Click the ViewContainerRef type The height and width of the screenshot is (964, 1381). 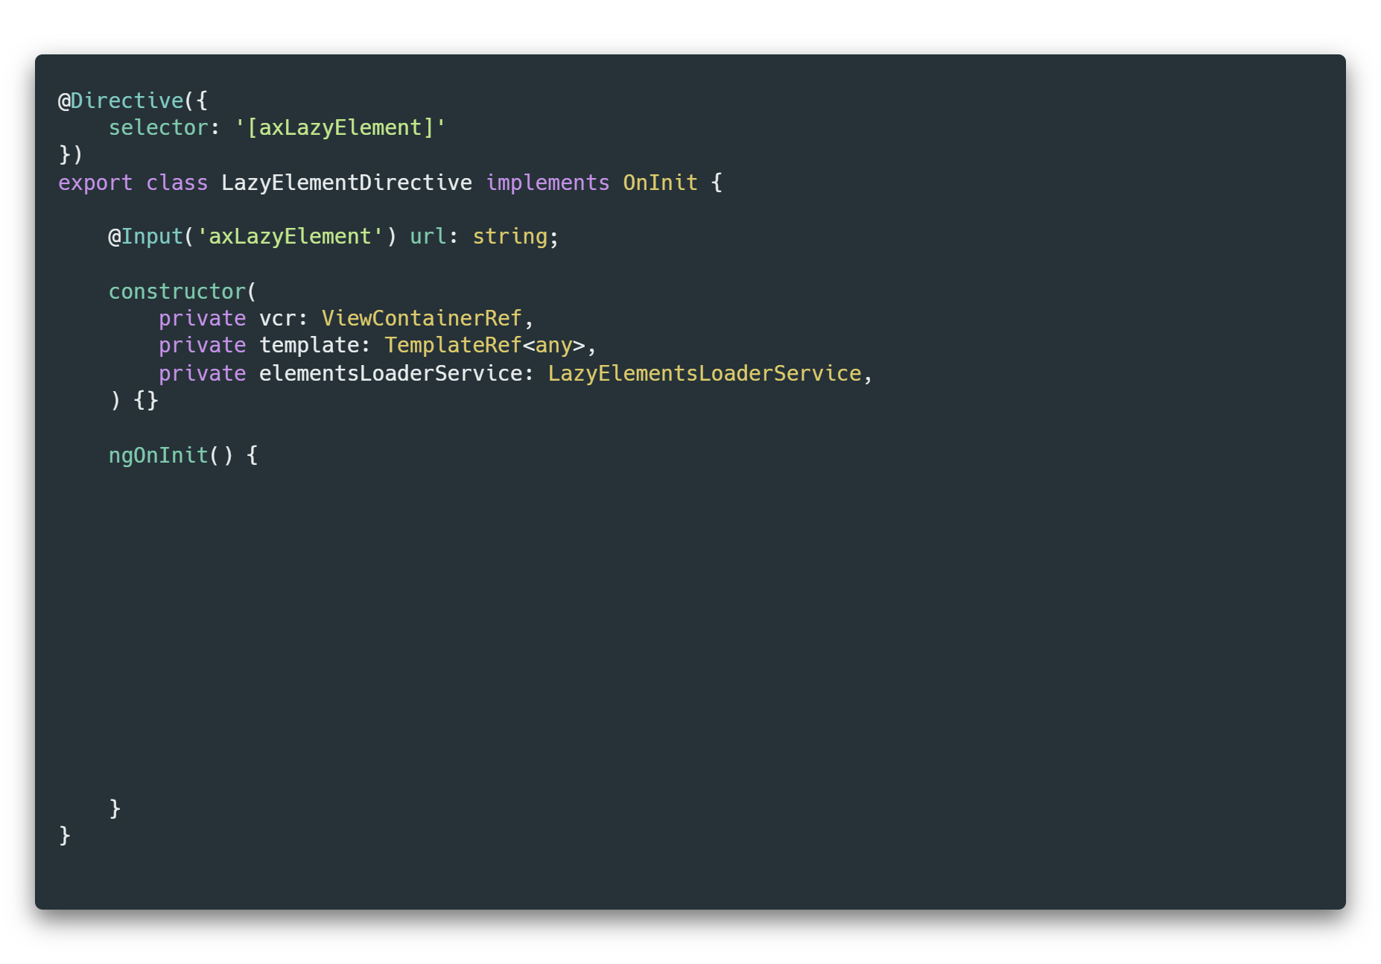[x=422, y=318]
